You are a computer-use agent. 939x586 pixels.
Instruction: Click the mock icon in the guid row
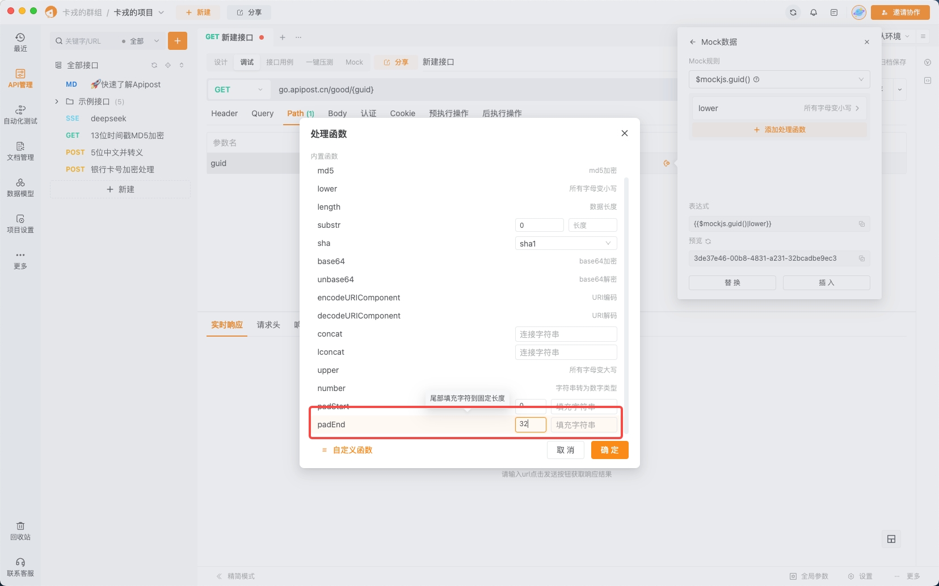click(667, 163)
